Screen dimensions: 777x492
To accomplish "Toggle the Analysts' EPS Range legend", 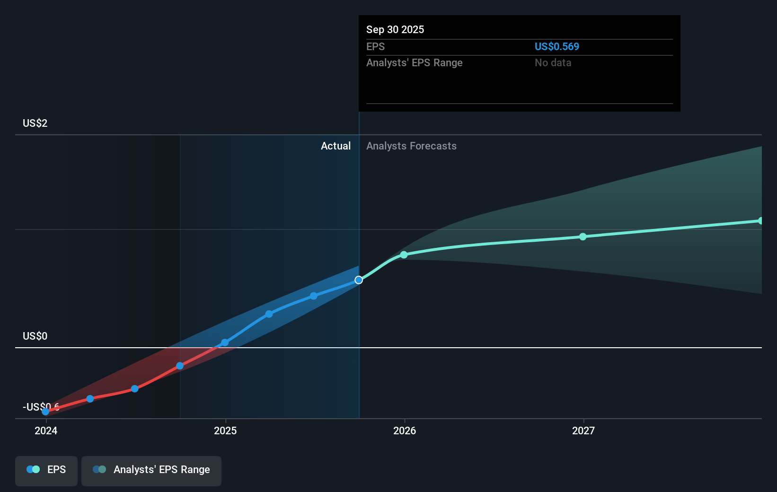I will 151,471.
